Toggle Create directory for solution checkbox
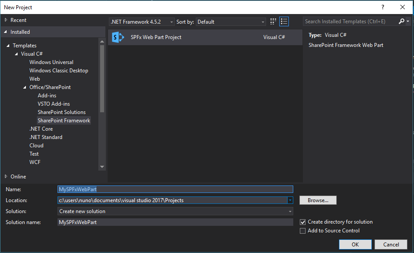 click(302, 222)
